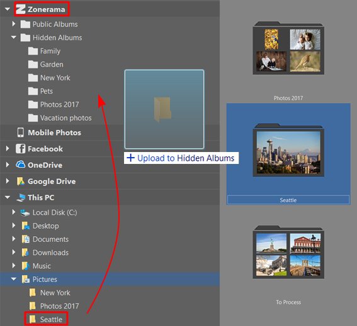357x326 pixels.
Task: Click the Mobile Photos phone icon
Action: (x=21, y=133)
